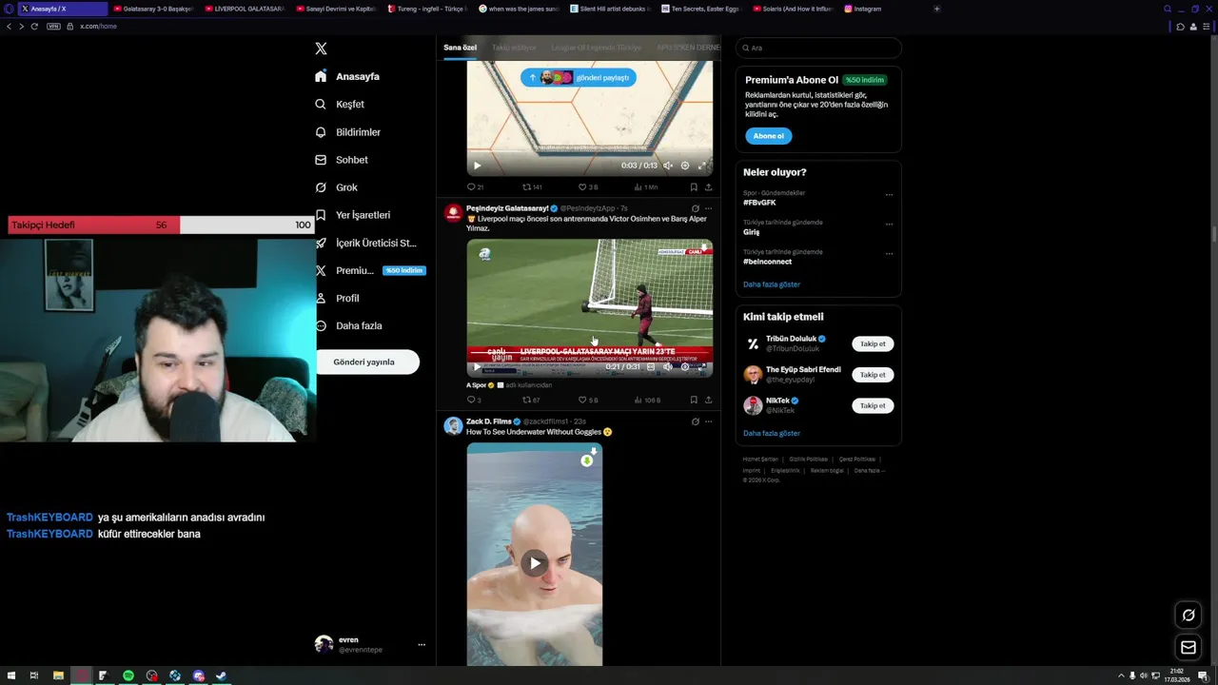The height and width of the screenshot is (685, 1218).
Task: Open Spotify from the taskbar
Action: pos(128,675)
